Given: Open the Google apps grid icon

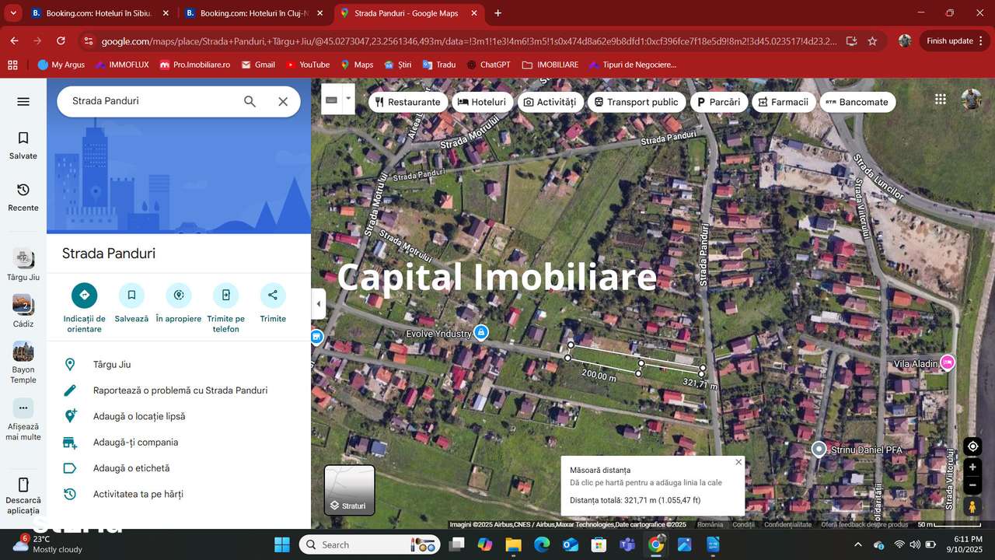Looking at the screenshot, I should [x=940, y=99].
